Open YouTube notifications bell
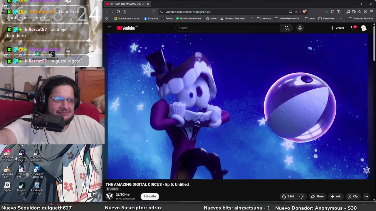 tap(353, 28)
